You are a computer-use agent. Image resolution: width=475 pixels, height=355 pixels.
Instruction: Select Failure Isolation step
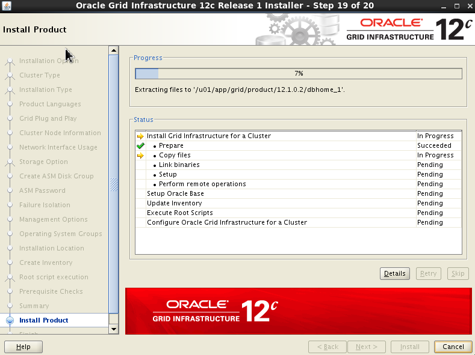(45, 205)
